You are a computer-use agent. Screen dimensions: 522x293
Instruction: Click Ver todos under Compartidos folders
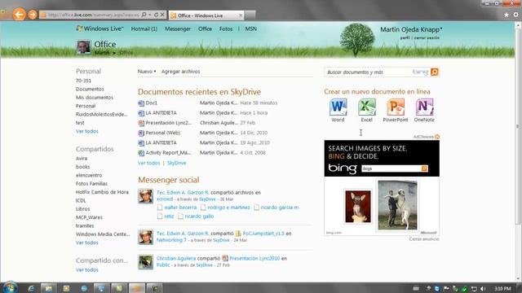[x=87, y=243]
